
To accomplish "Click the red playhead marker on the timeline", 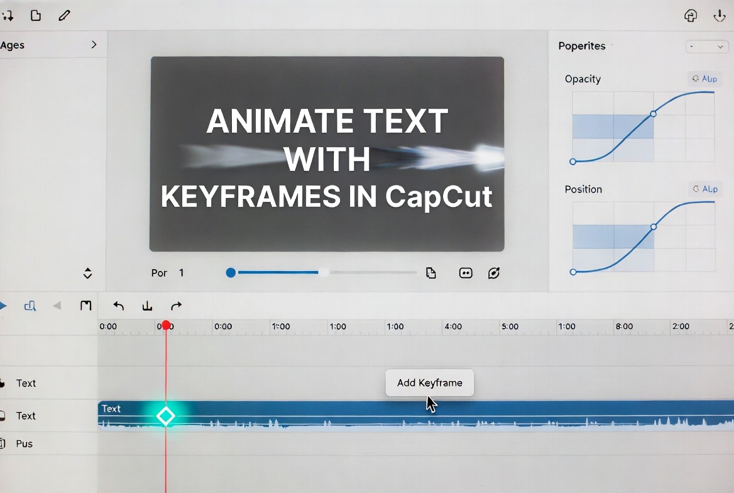I will coord(165,325).
